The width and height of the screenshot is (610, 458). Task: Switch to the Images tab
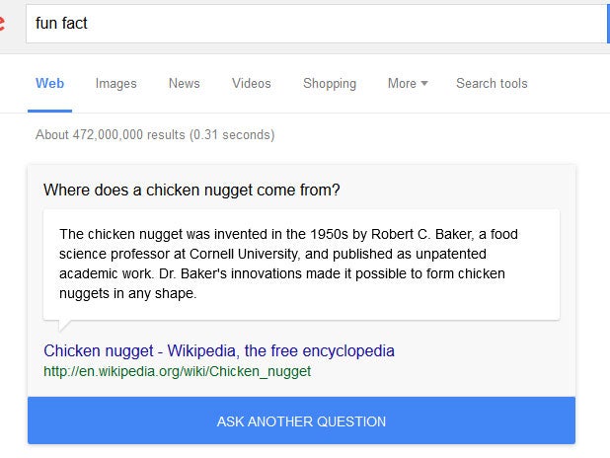point(115,84)
